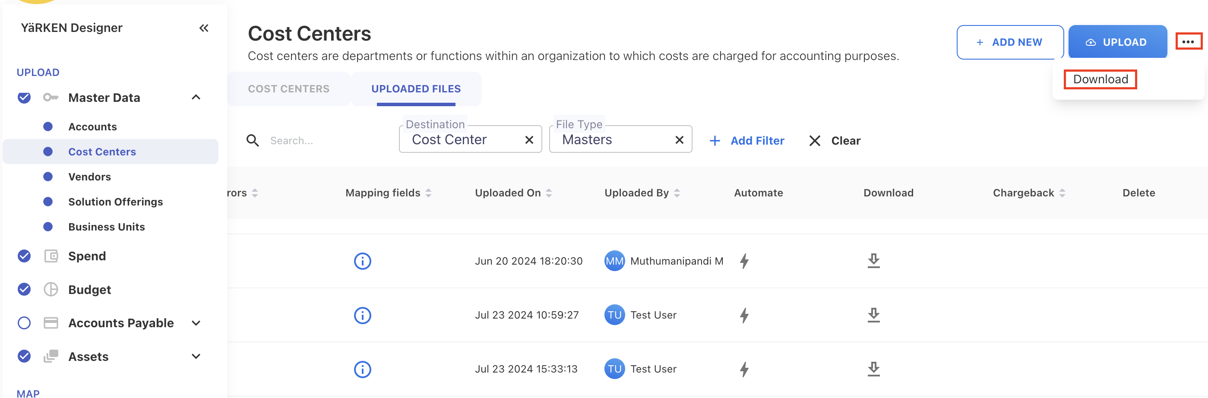This screenshot has width=1208, height=398.
Task: Click the three-dots more options icon
Action: click(x=1187, y=42)
